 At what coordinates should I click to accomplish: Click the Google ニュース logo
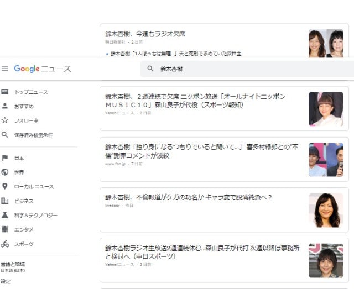pos(43,69)
